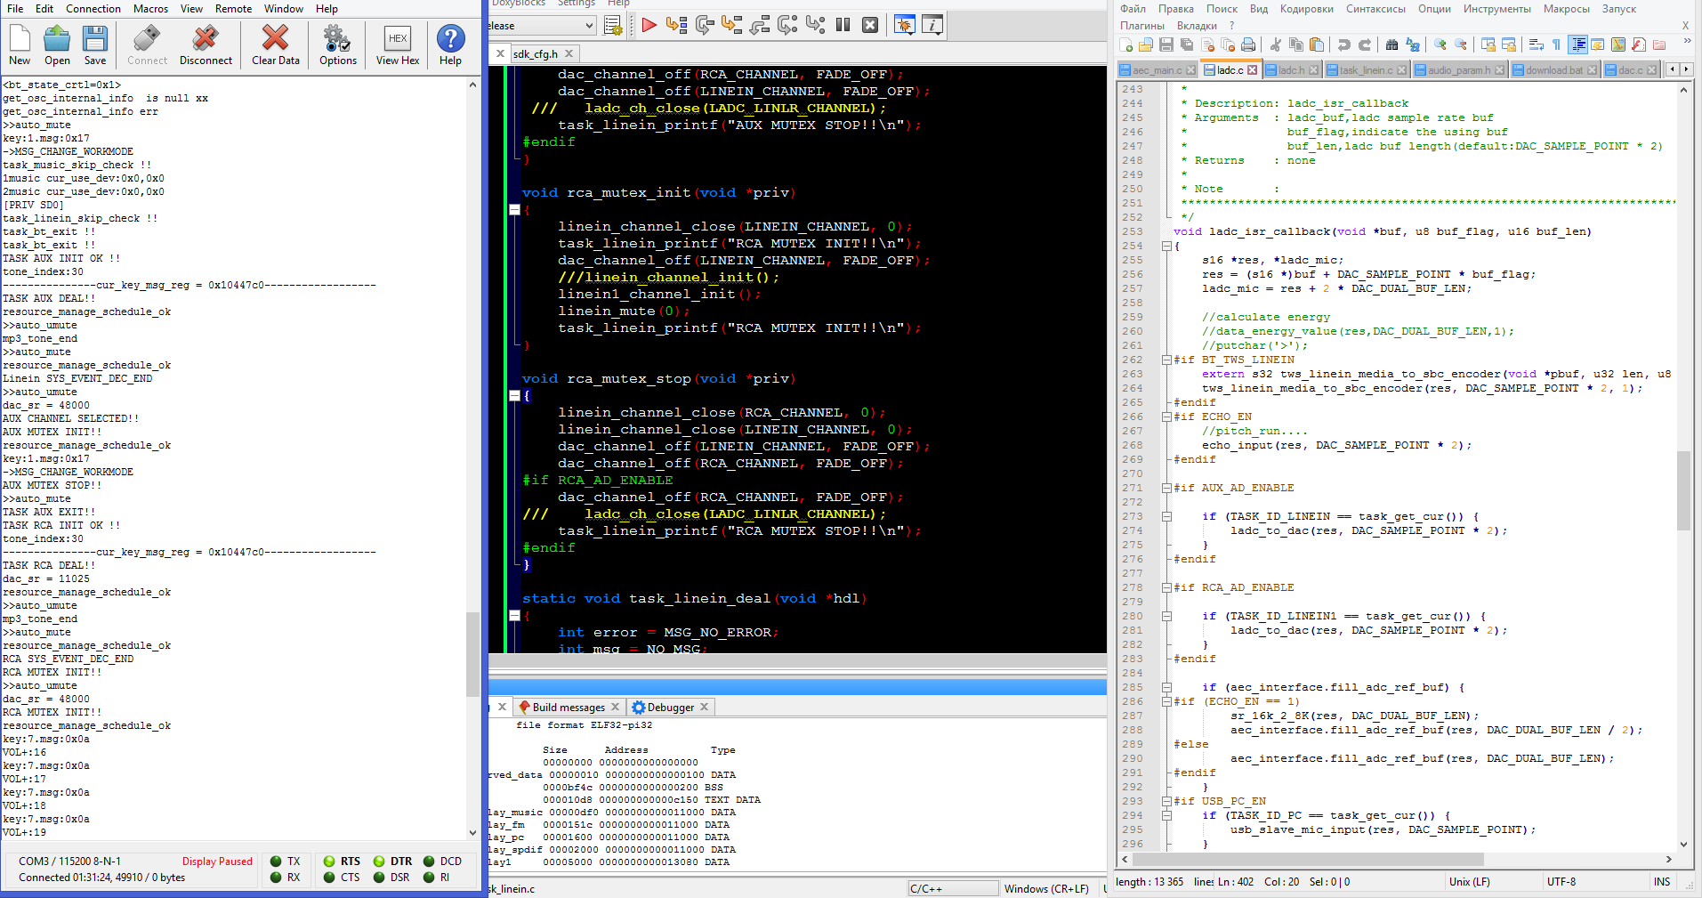Open the build target Release dropdown
This screenshot has height=898, width=1702.
coord(588,26)
